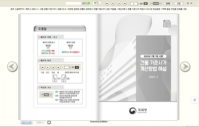This screenshot has height=127, width=199.
Task: Click the 국세청 logo on the cover
Action: (138, 111)
